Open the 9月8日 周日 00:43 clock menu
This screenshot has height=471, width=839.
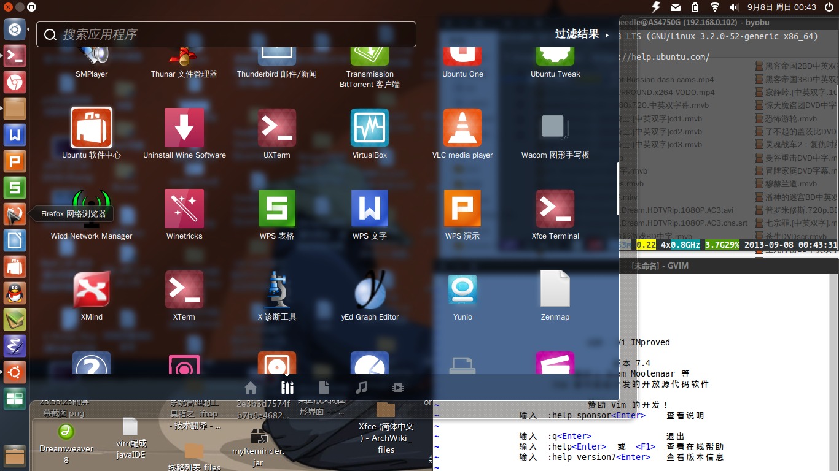[x=782, y=7]
